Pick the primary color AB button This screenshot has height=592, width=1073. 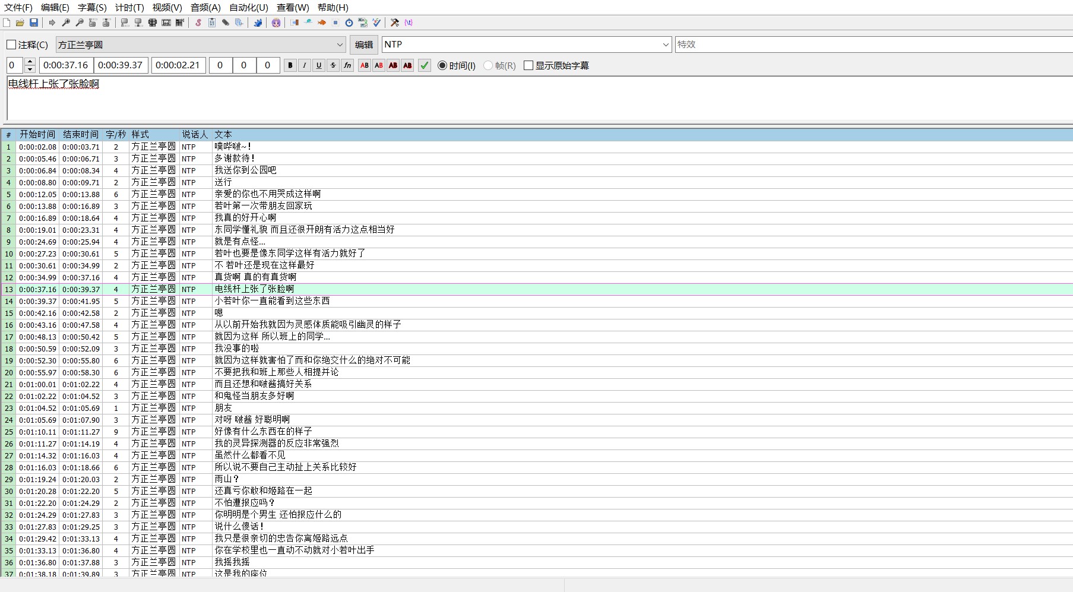365,65
